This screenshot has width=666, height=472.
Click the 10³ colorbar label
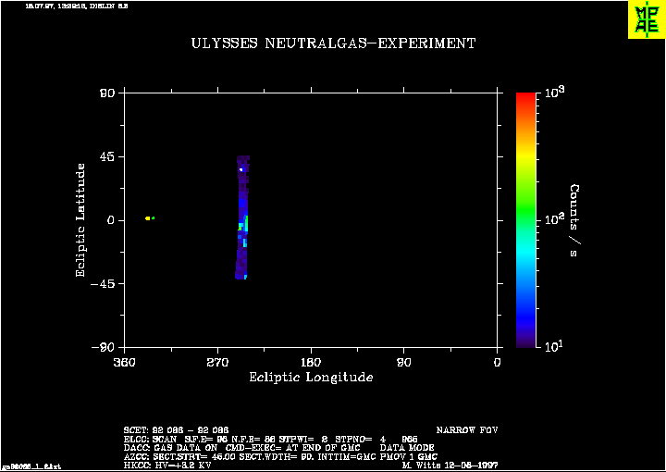555,92
